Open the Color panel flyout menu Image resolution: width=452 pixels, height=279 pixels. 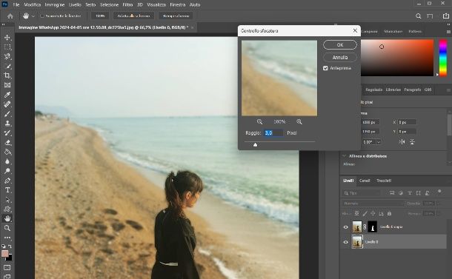448,31
